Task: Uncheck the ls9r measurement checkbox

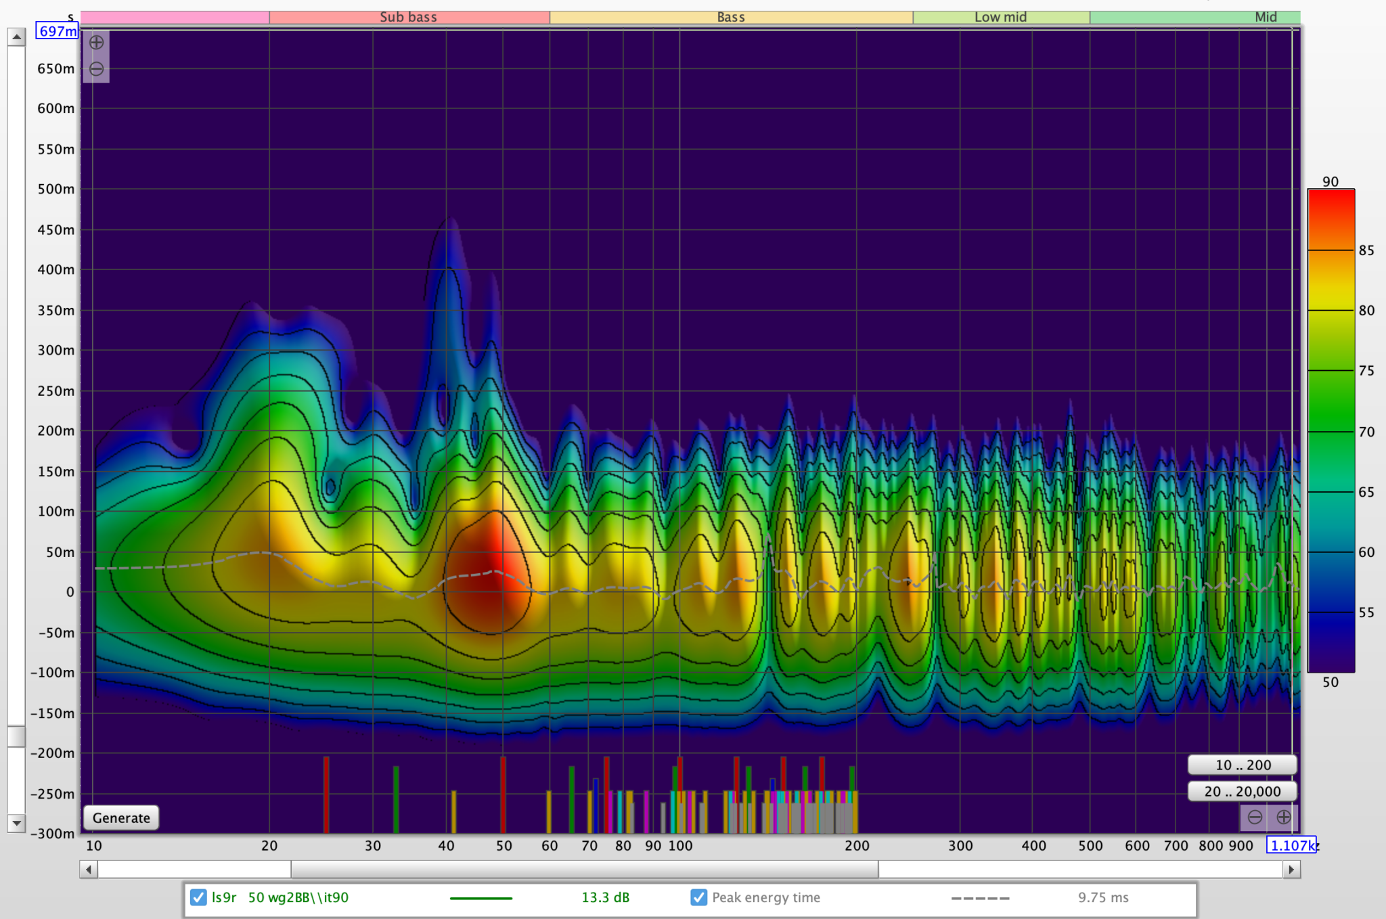Action: click(x=198, y=897)
